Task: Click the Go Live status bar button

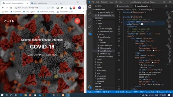Action: pos(160,92)
